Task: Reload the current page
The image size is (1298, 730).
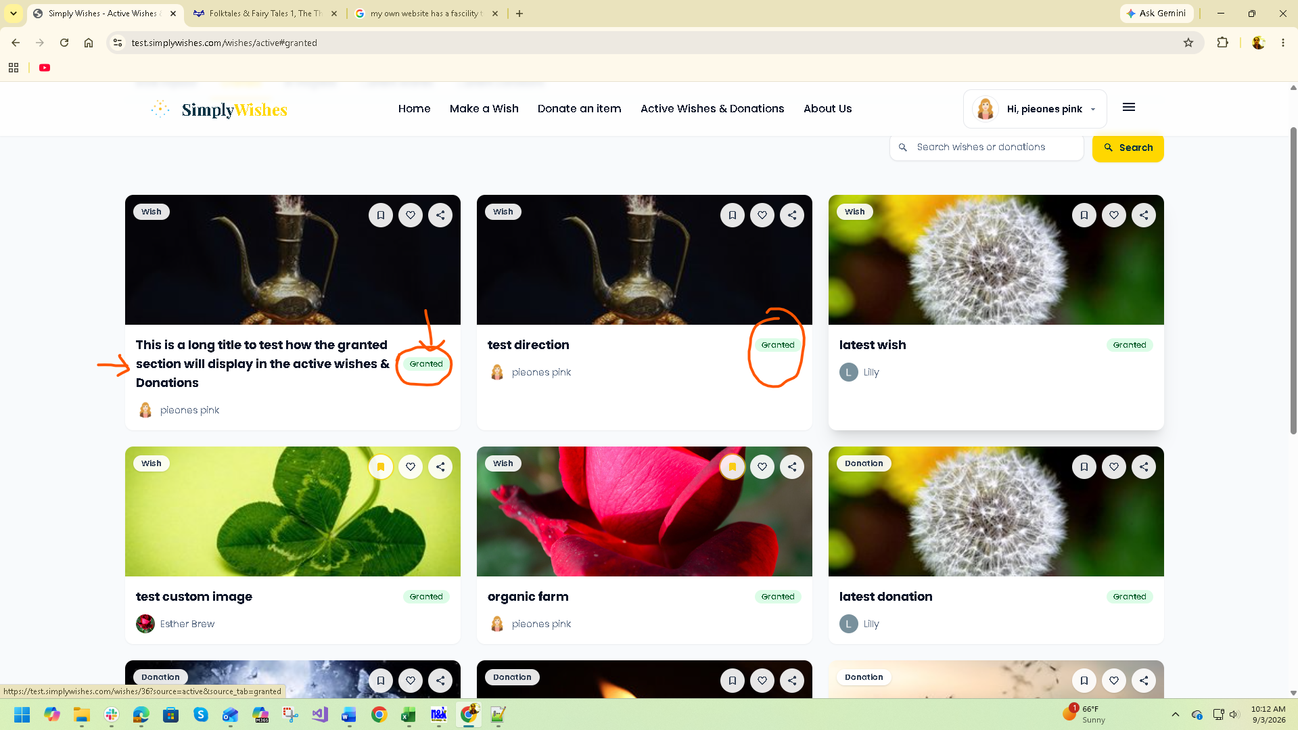Action: (x=64, y=43)
